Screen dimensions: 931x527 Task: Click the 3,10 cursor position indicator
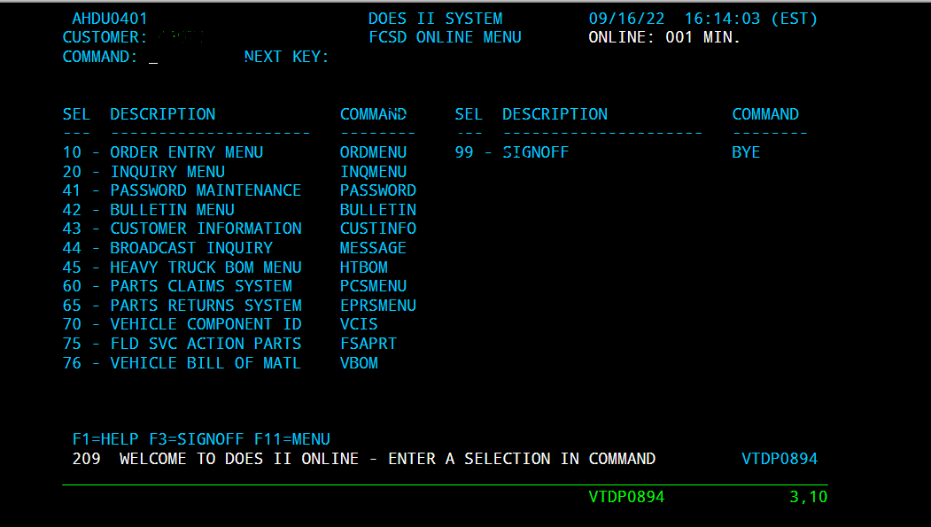tap(808, 497)
